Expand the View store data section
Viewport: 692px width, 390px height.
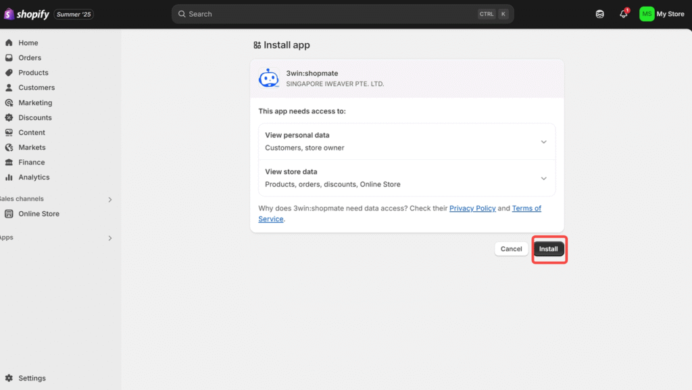click(x=407, y=178)
